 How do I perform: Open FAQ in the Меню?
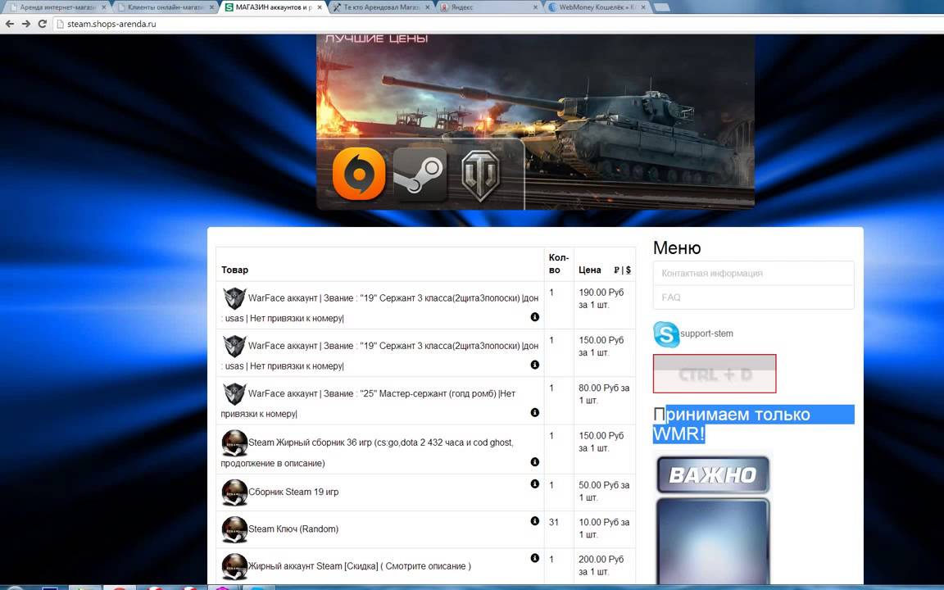point(753,297)
